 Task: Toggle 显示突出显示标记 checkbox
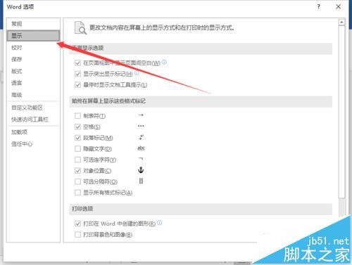pyautogui.click(x=77, y=74)
